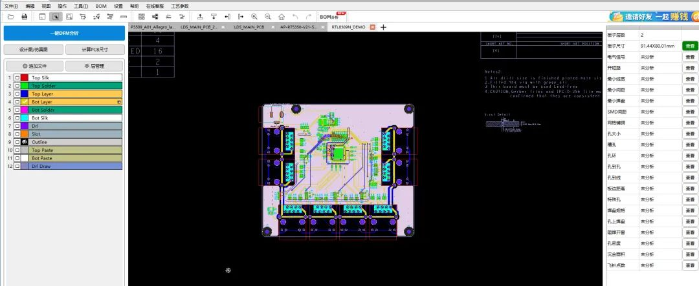This screenshot has height=286, width=699.
Task: Toggle the Top Silk layer checkbox
Action: click(17, 78)
